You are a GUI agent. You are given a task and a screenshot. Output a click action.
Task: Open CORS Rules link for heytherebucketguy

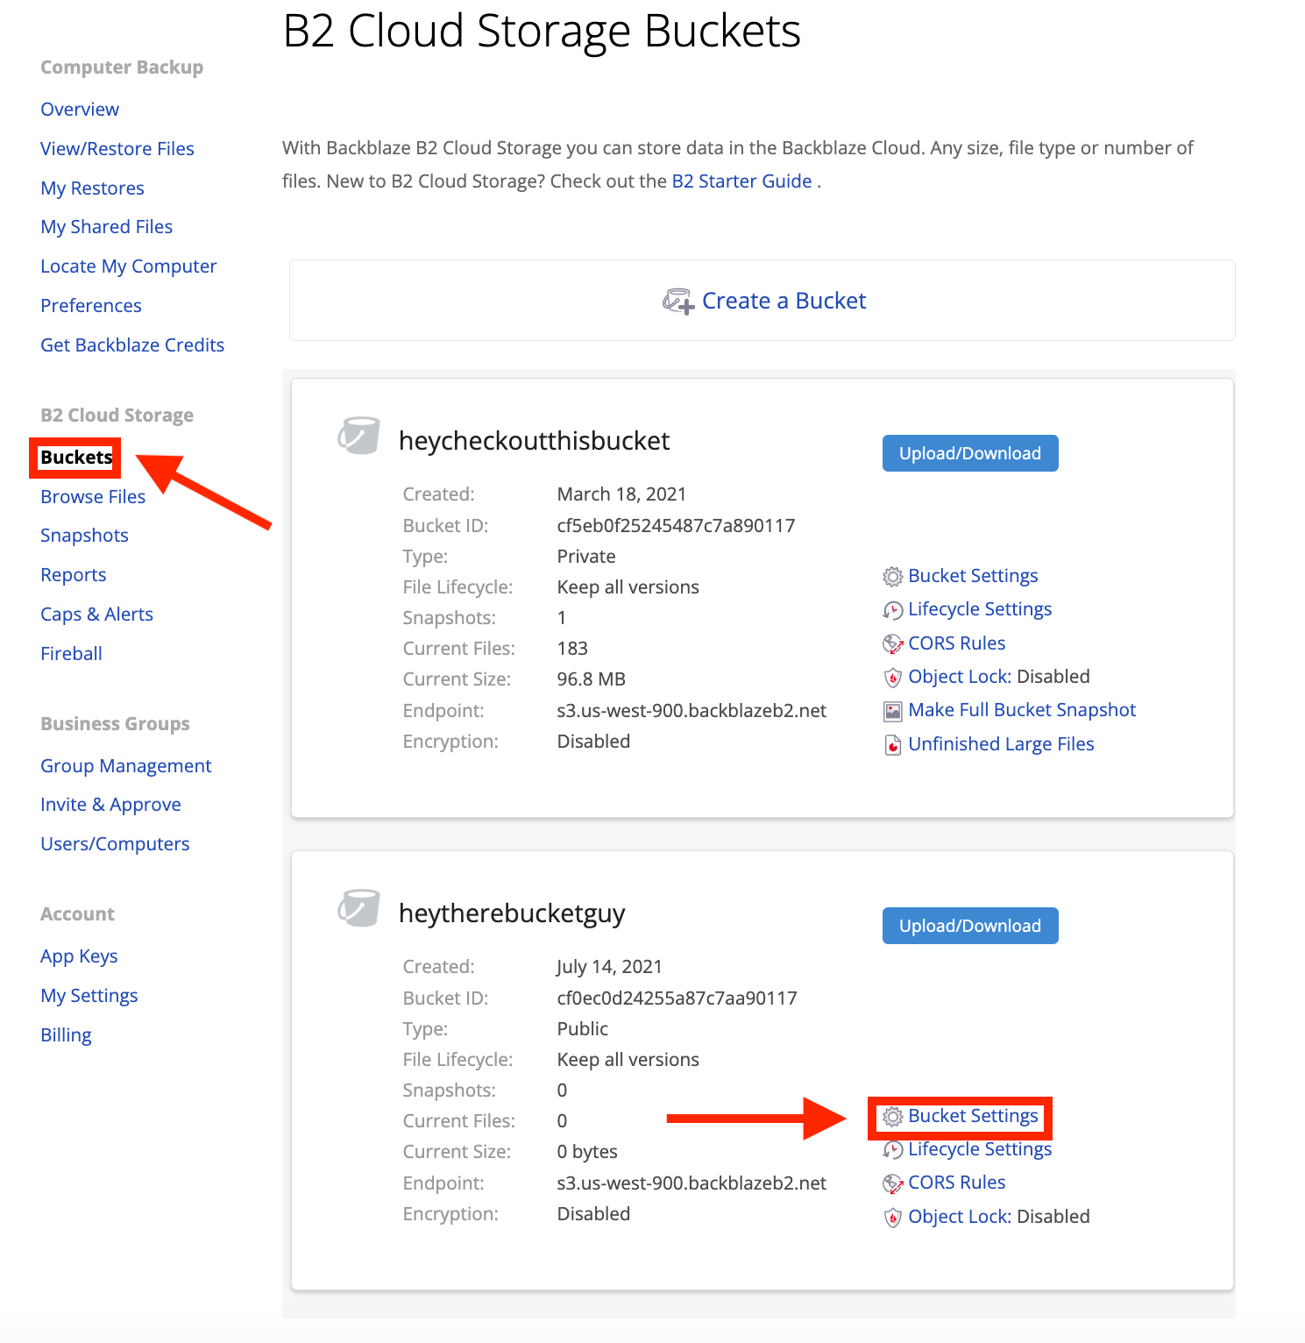[x=957, y=1183]
